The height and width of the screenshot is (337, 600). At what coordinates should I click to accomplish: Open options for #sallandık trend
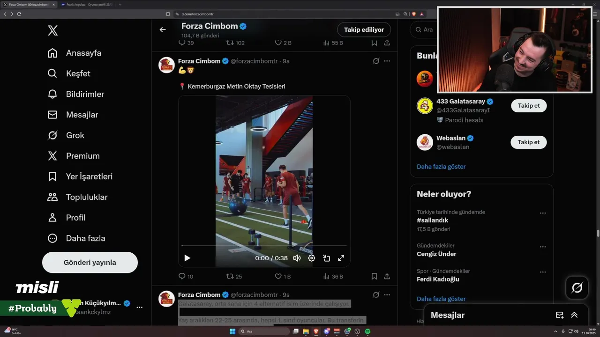(543, 213)
